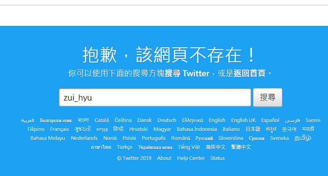Click the 搜尋 search button

[268, 97]
